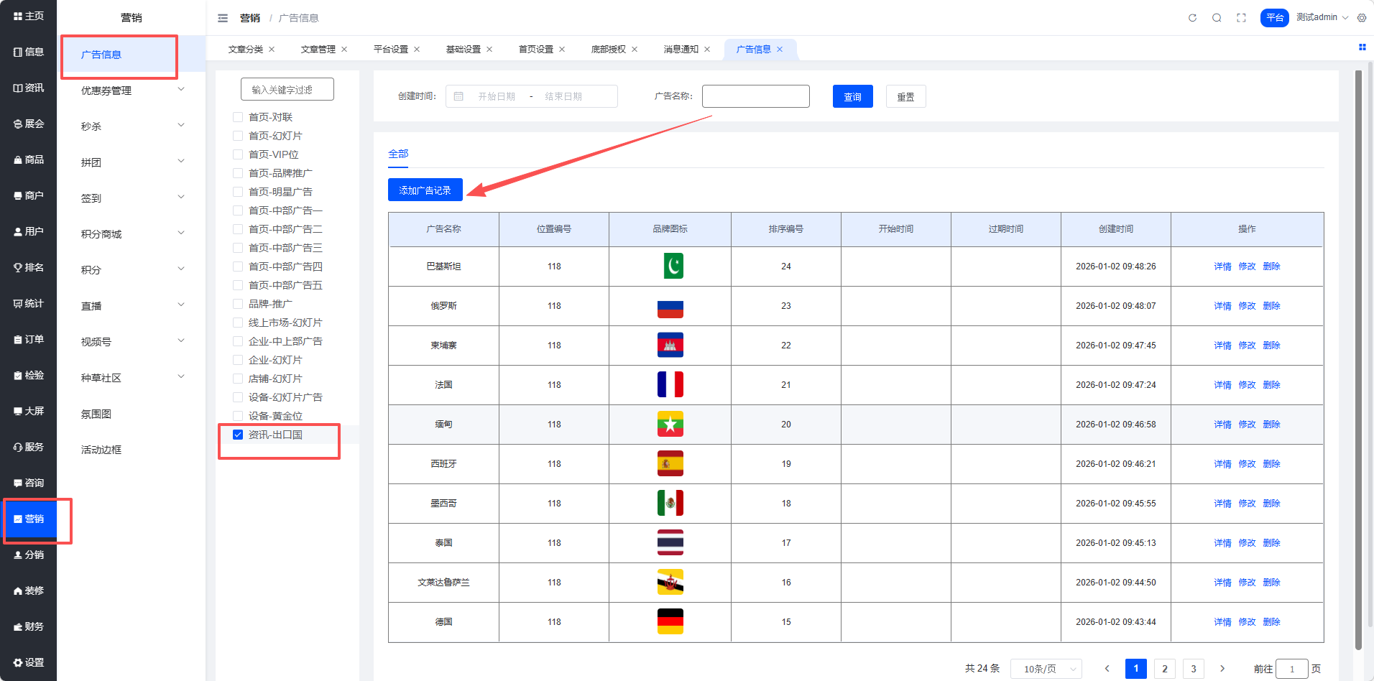
Task: Click the tab grid icon at far right
Action: click(1362, 47)
